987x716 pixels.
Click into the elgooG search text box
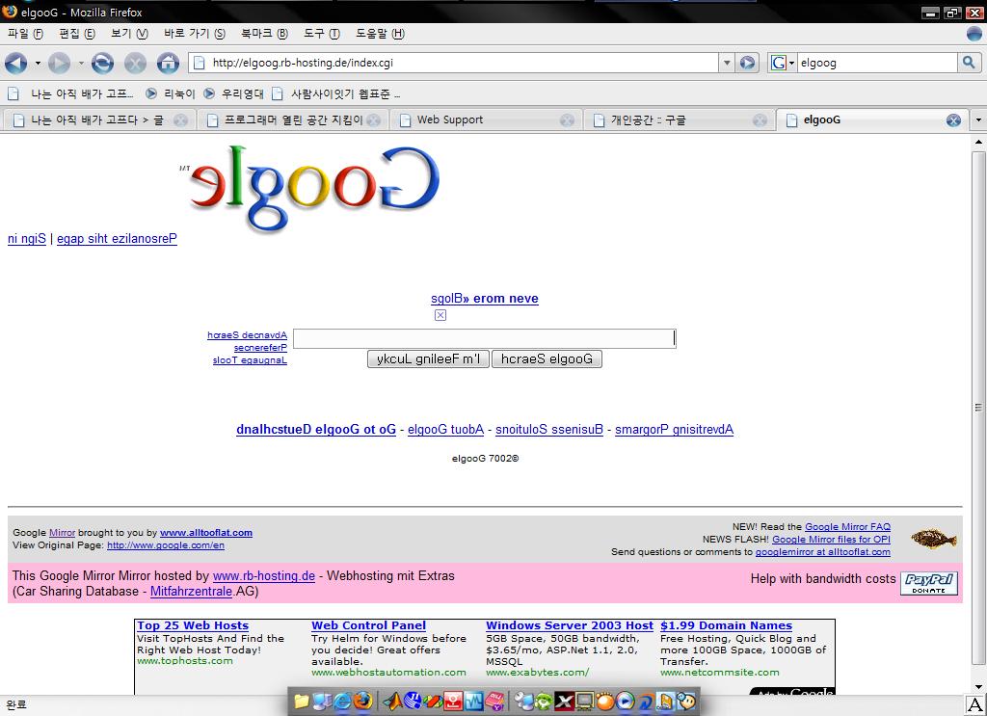pyautogui.click(x=485, y=338)
